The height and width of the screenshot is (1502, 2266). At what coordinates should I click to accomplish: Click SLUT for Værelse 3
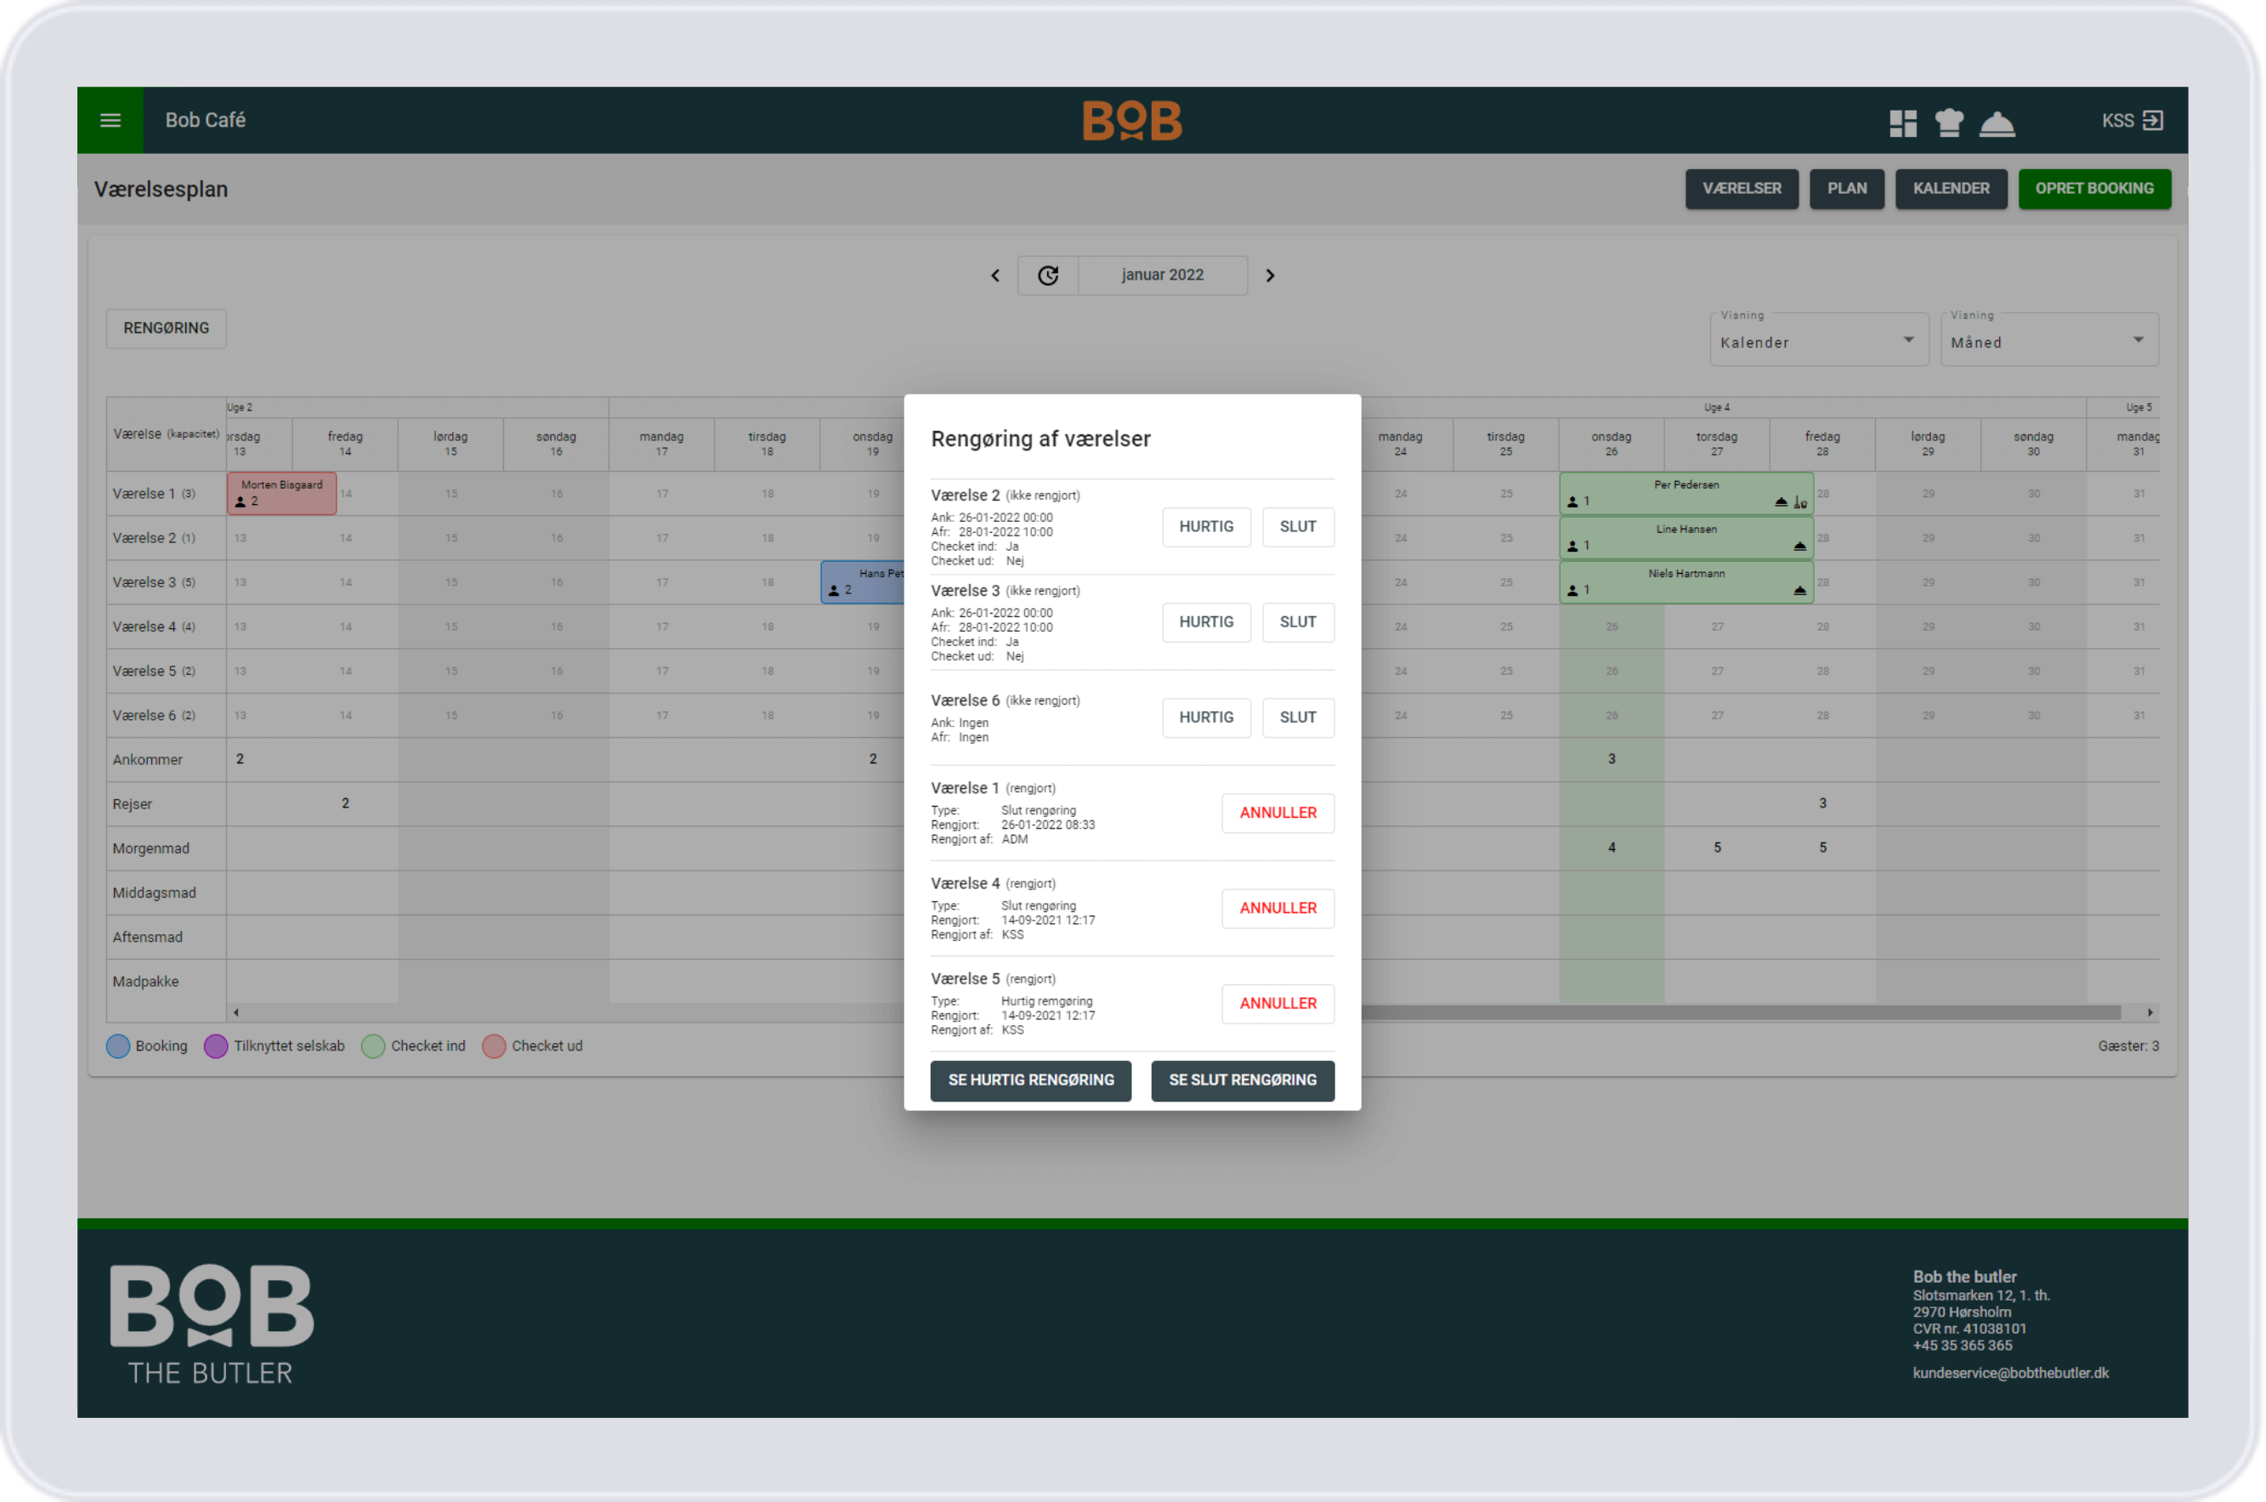(x=1297, y=622)
